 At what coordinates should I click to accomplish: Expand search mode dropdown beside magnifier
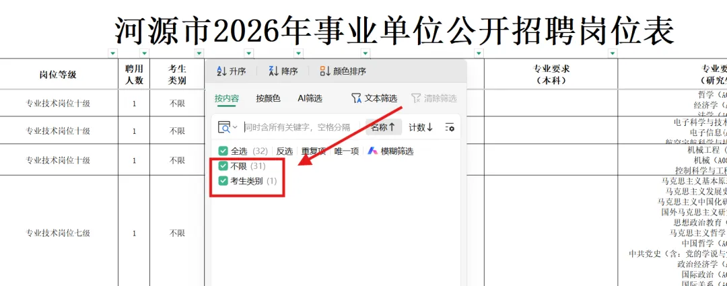click(x=235, y=127)
